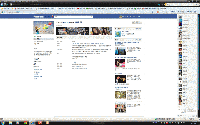Click the button at top right of page title
The height and width of the screenshot is (125, 200).
click(x=137, y=22)
